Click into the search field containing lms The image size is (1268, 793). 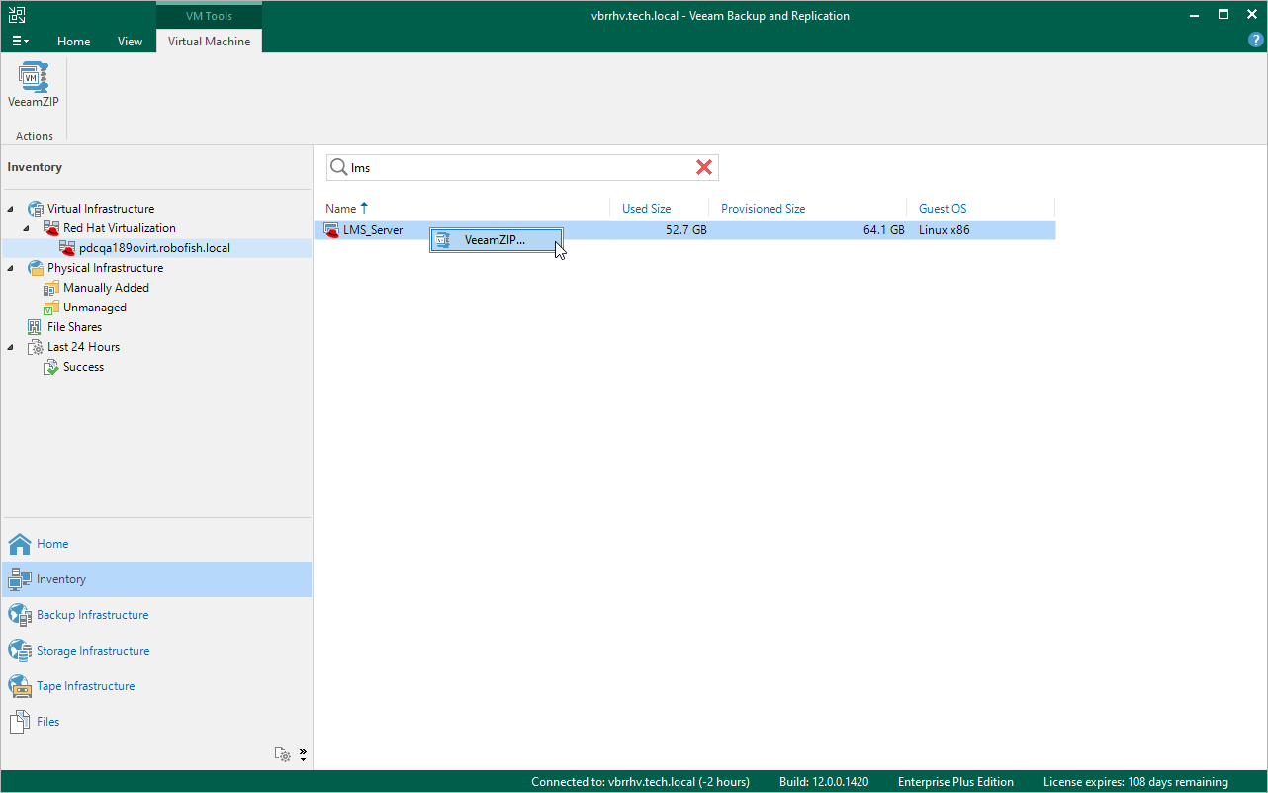pyautogui.click(x=522, y=167)
